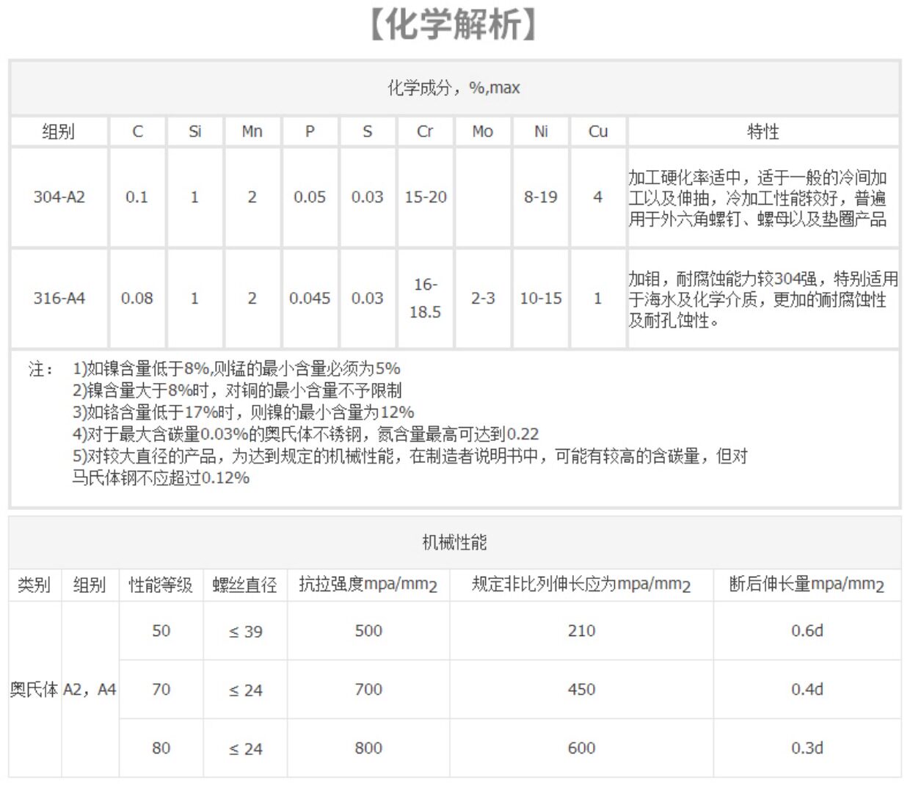Select the 奥氏体 category cell
Viewport: 910px width, 810px height.
tap(34, 690)
